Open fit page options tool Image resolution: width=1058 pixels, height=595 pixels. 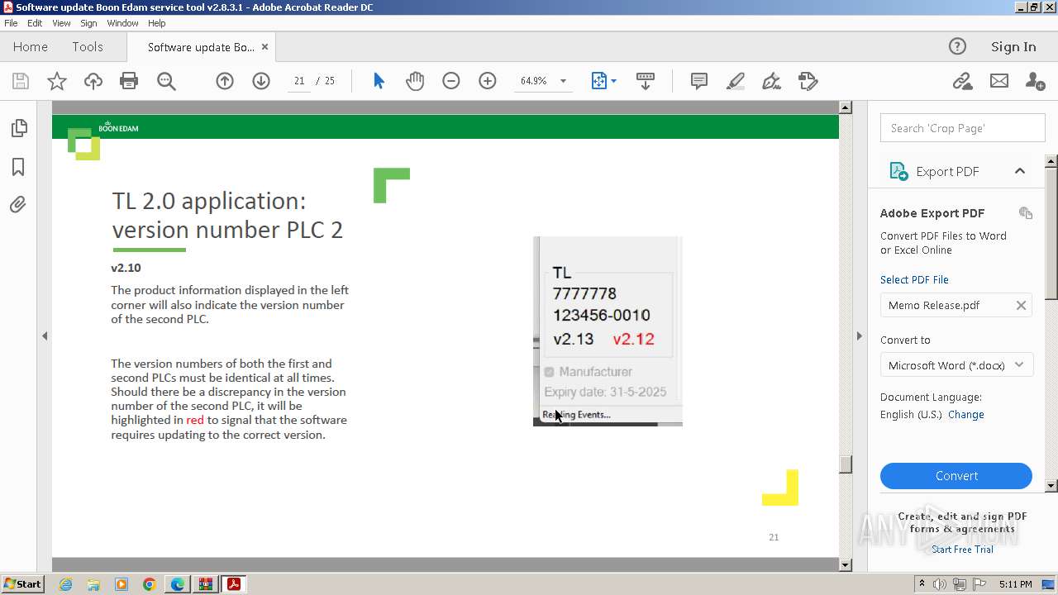pyautogui.click(x=599, y=81)
